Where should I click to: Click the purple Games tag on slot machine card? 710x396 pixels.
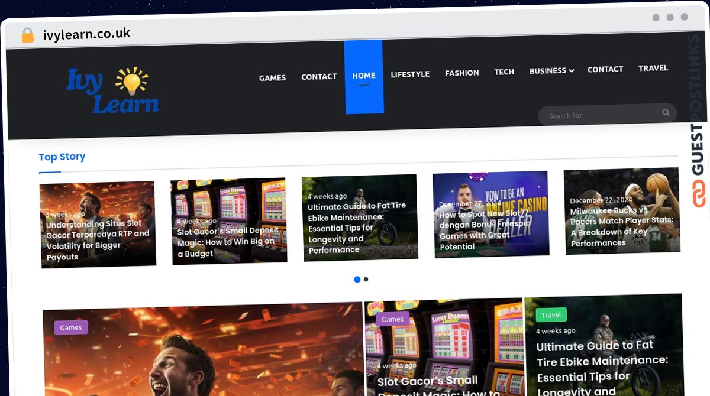[392, 319]
